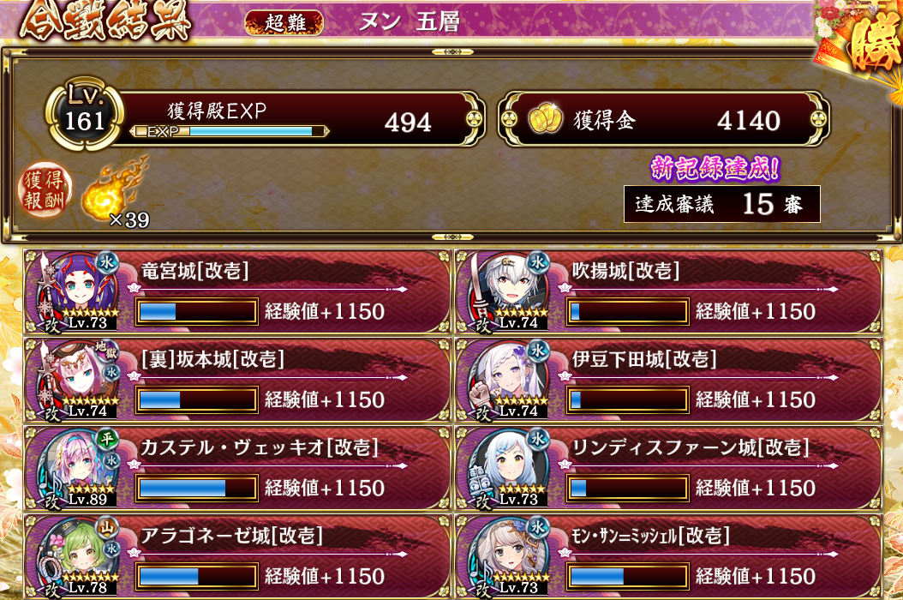Click the 超難 difficulty badge
Screen dimensions: 903x600
(x=284, y=22)
